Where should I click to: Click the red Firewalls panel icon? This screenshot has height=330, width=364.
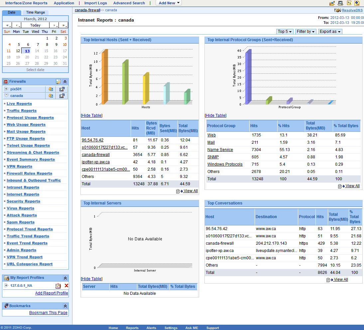click(6, 82)
